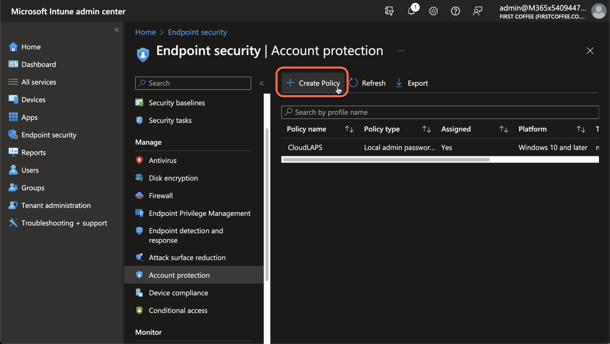Open the help question mark icon

pos(455,11)
